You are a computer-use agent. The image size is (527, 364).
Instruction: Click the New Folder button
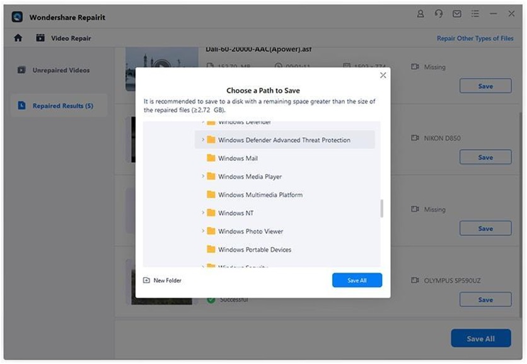pos(163,280)
